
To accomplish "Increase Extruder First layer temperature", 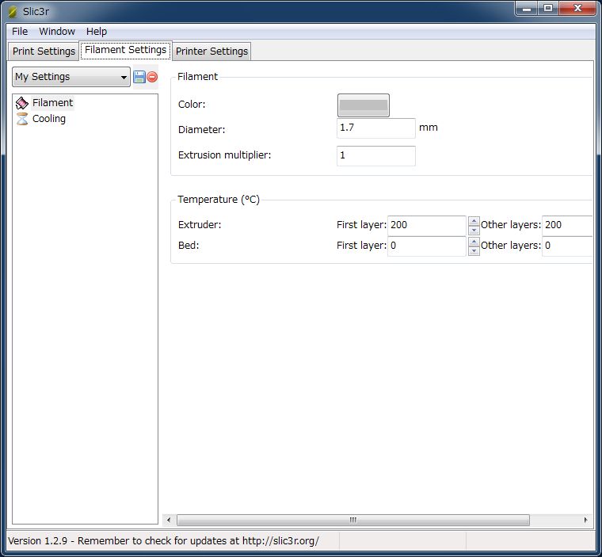I will [x=474, y=221].
